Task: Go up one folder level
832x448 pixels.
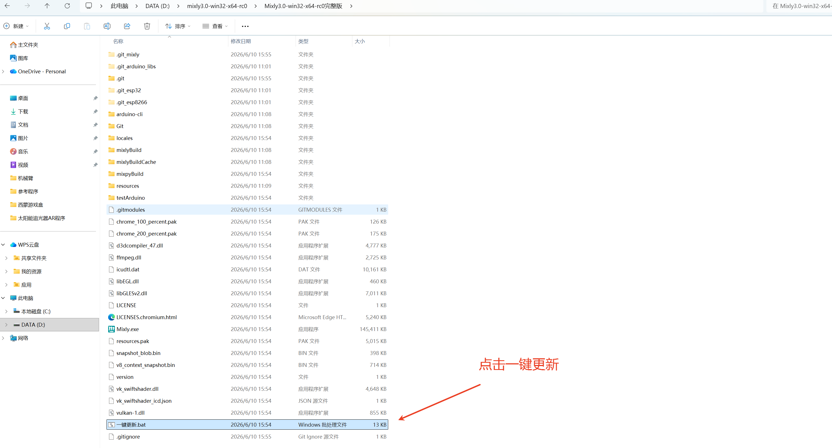Action: pos(47,6)
